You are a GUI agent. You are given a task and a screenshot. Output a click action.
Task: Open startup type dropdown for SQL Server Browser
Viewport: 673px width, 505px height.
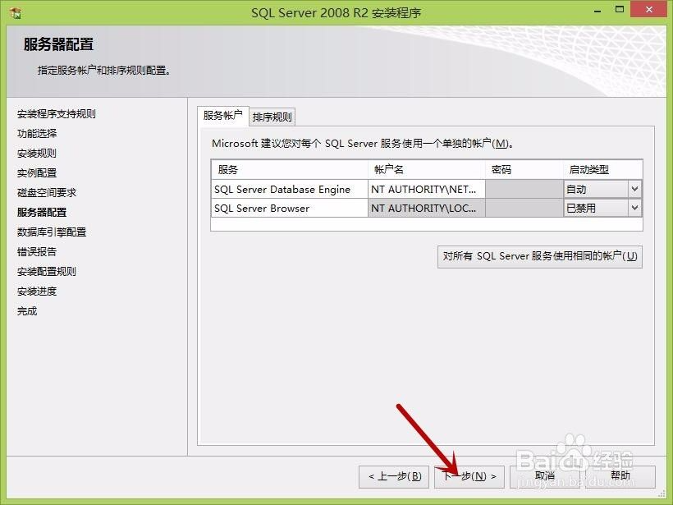click(634, 209)
